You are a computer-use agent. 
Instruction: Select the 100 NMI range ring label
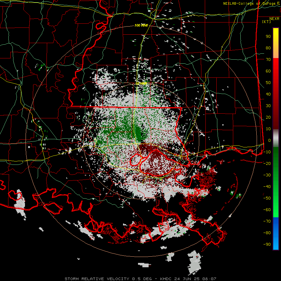(x=141, y=26)
